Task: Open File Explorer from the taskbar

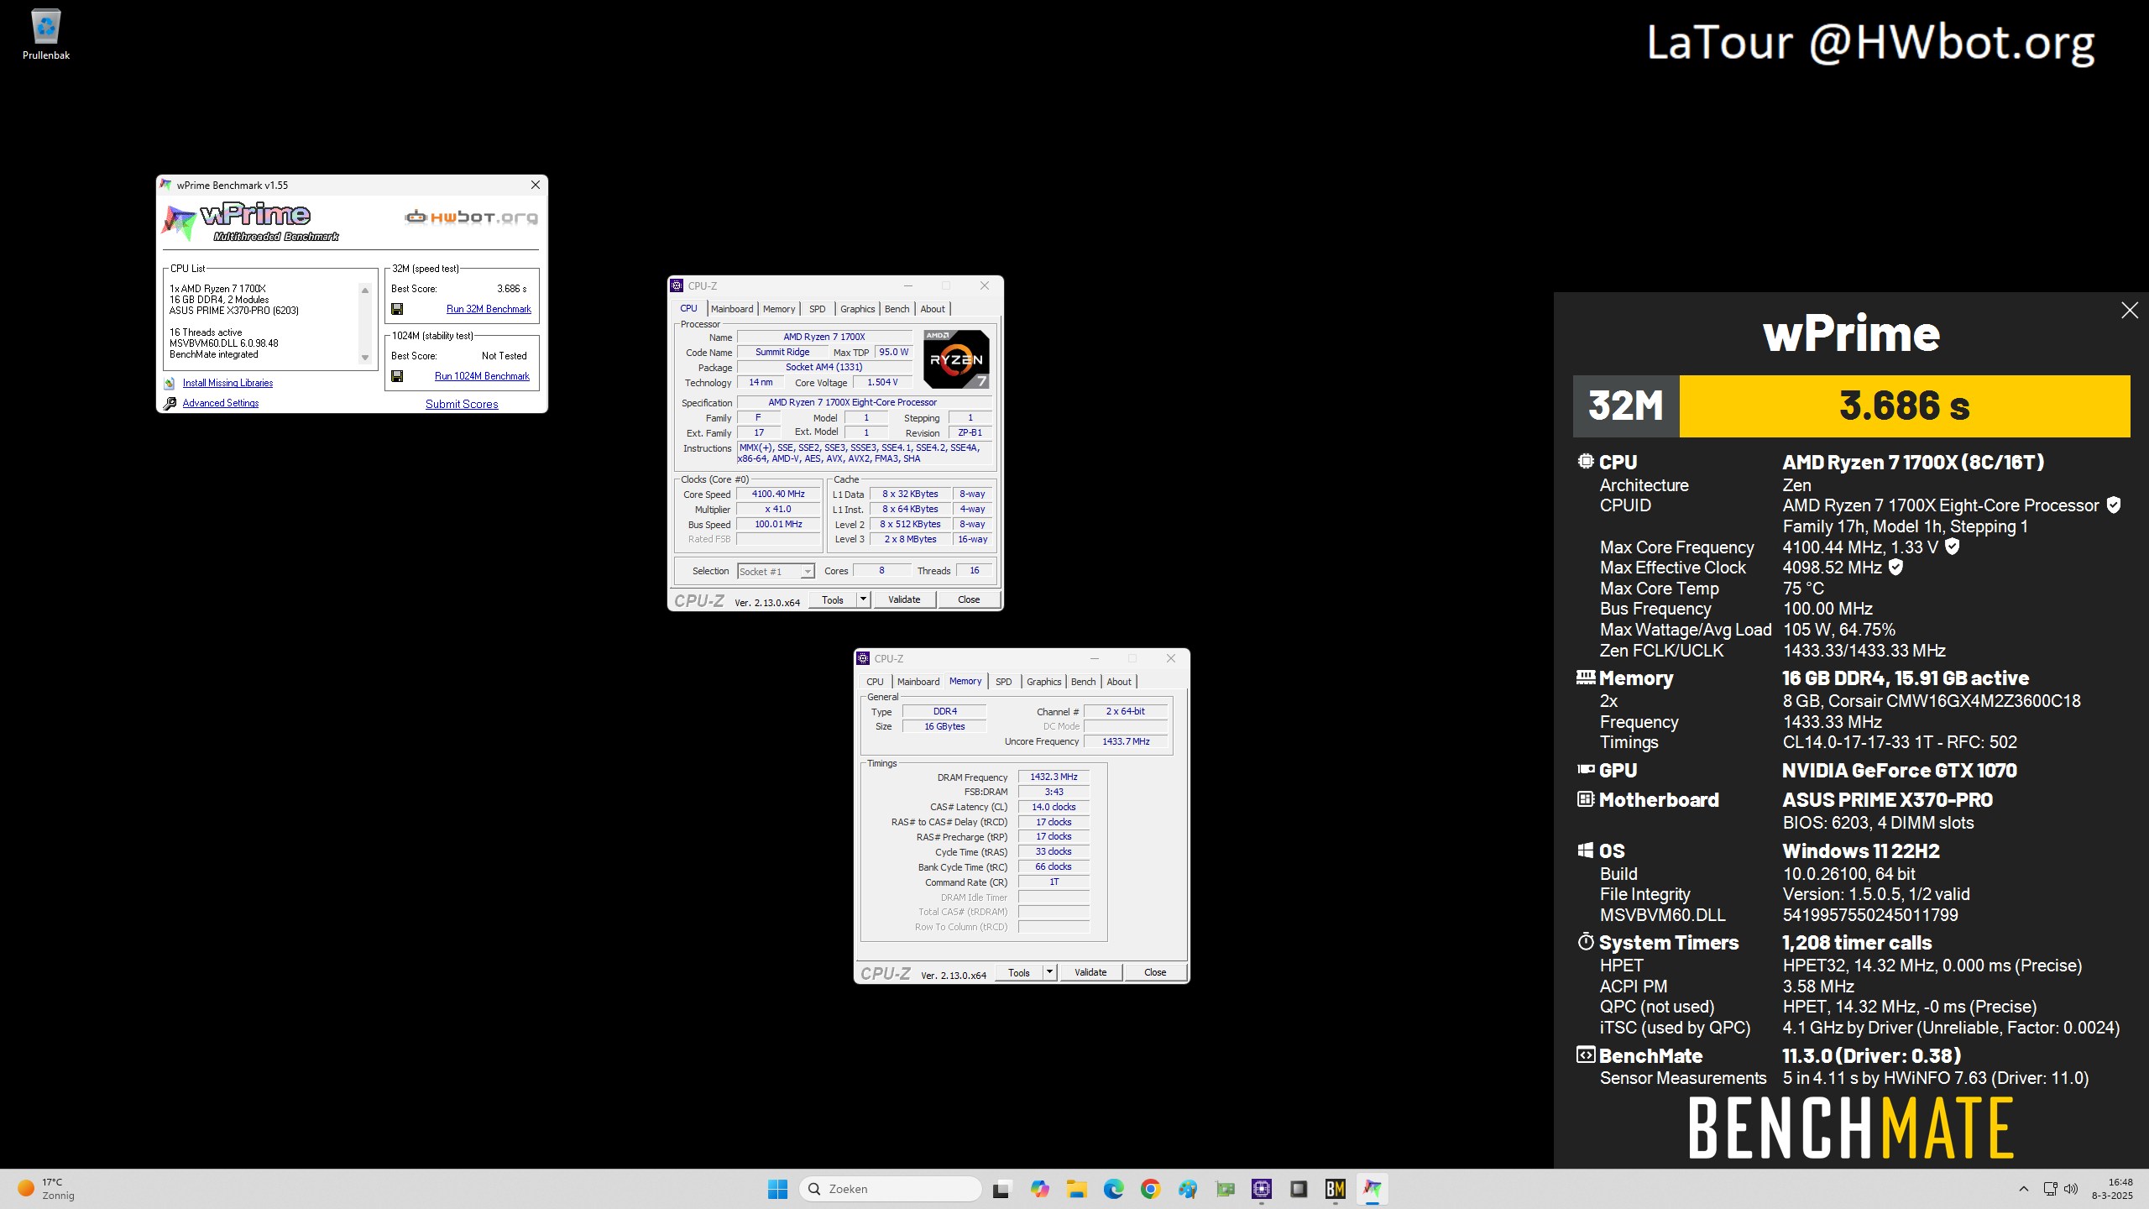Action: coord(1076,1189)
